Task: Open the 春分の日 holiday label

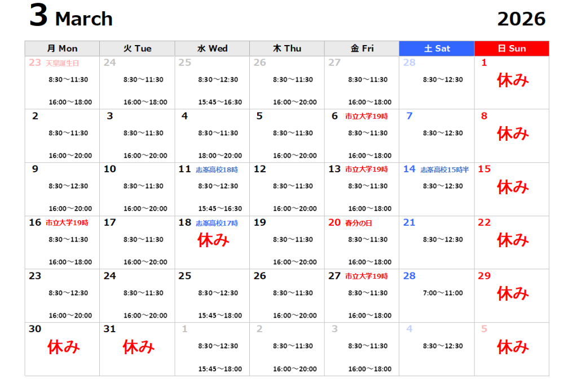Action: point(359,223)
